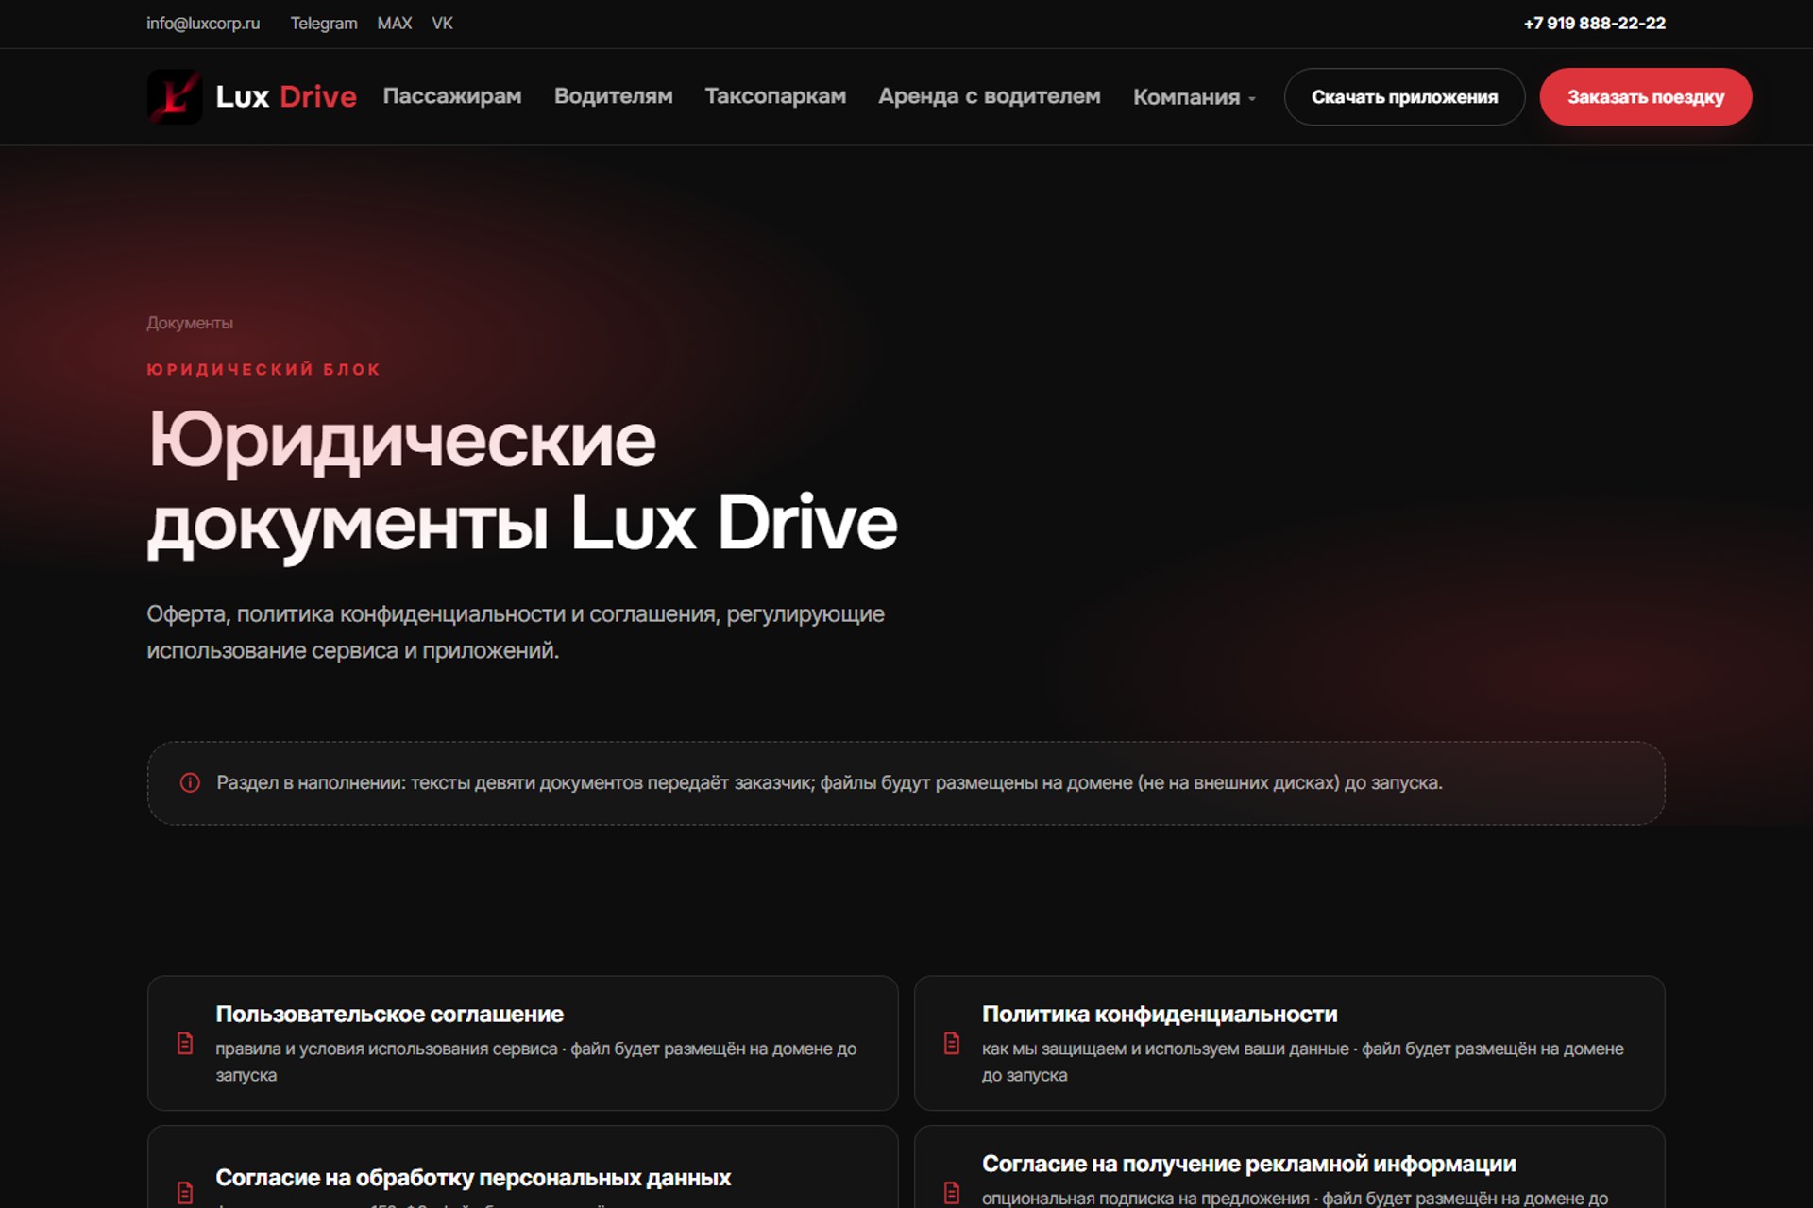Image resolution: width=1813 pixels, height=1208 pixels.
Task: Open the Пассажирам menu item
Action: [x=452, y=96]
